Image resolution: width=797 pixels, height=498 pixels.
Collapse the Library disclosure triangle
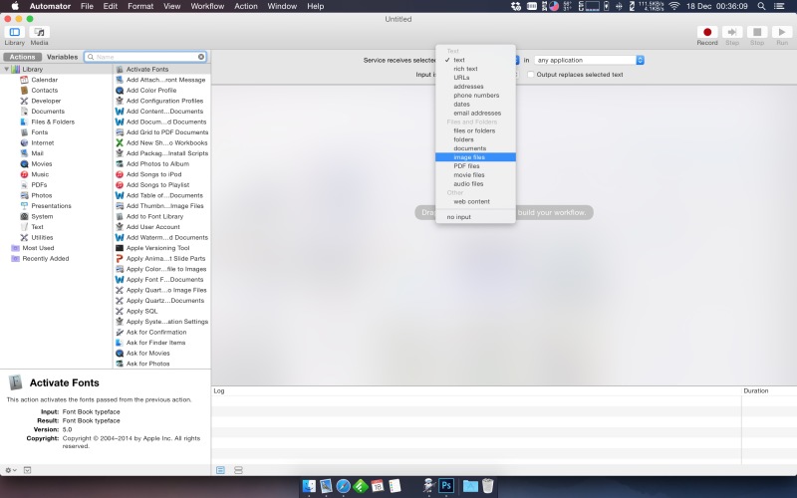pyautogui.click(x=6, y=69)
